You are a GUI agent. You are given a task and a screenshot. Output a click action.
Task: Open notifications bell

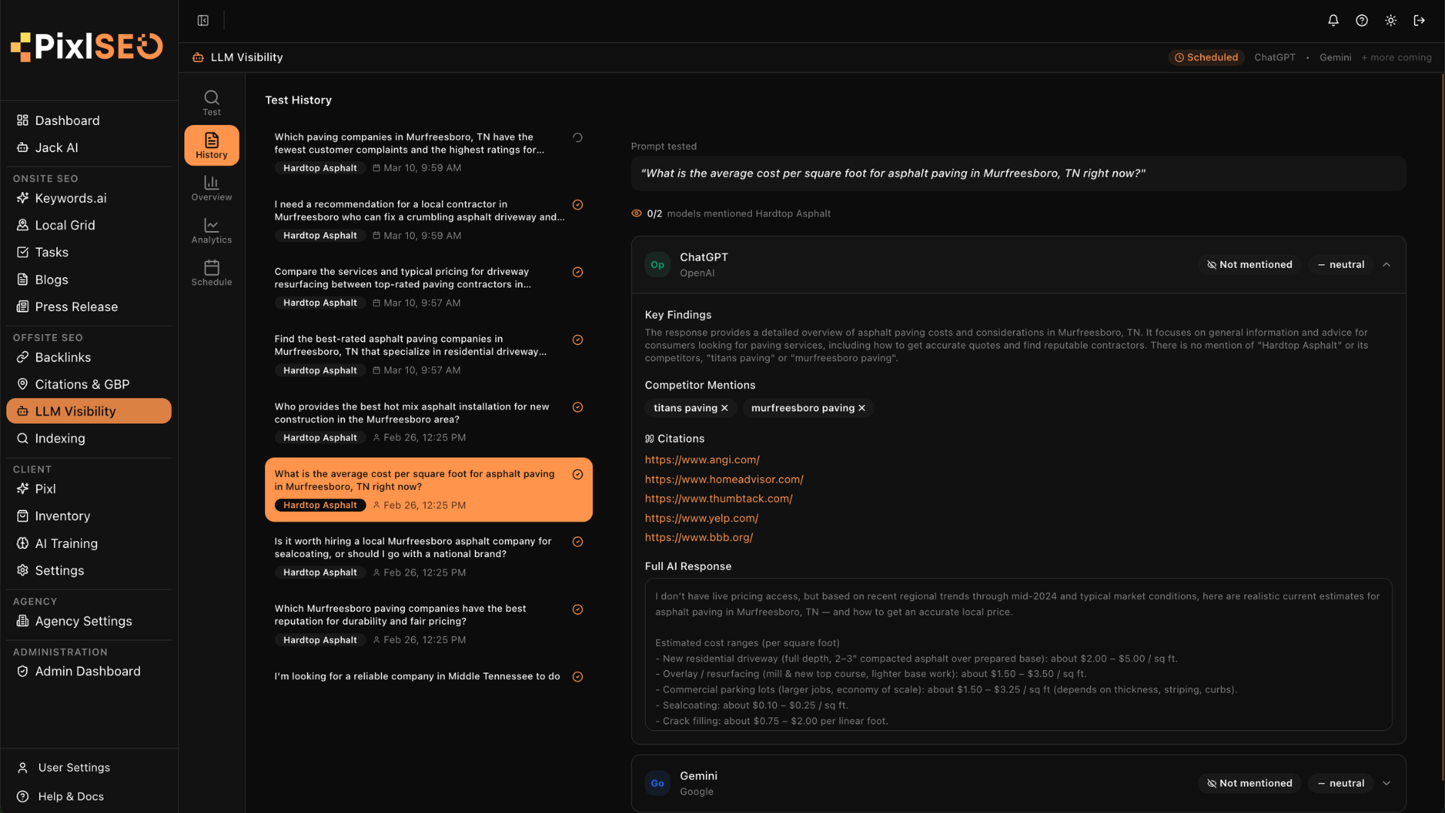tap(1333, 20)
